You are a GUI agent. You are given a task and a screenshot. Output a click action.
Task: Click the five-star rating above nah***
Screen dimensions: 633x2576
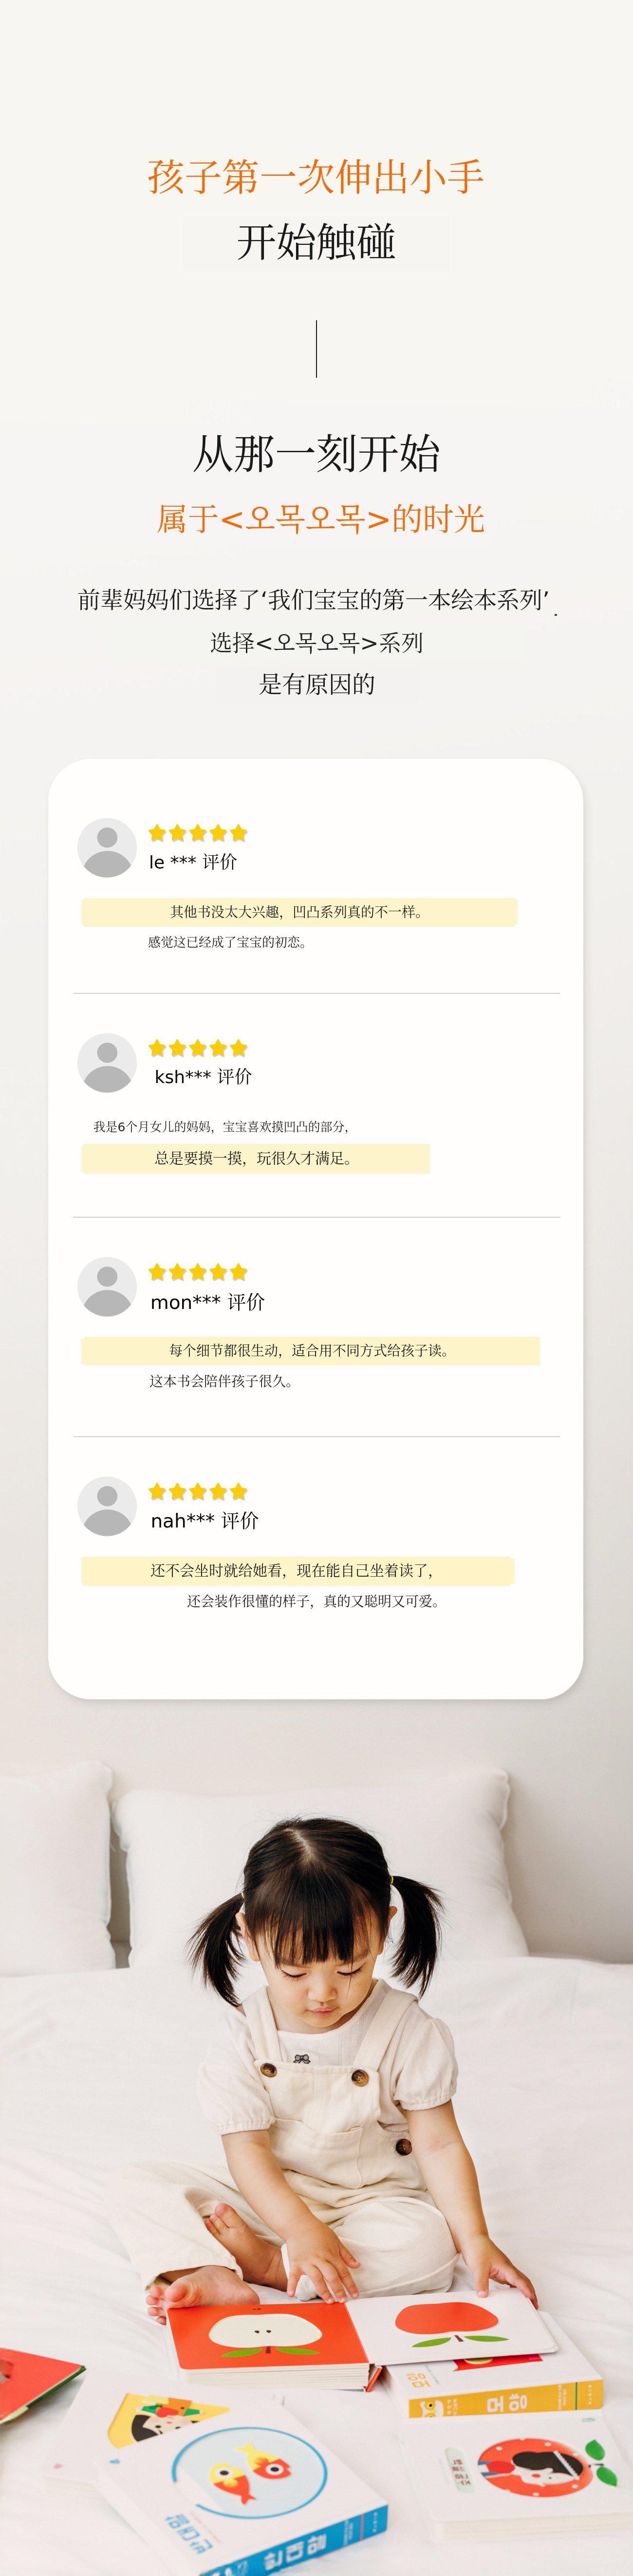click(x=198, y=1491)
